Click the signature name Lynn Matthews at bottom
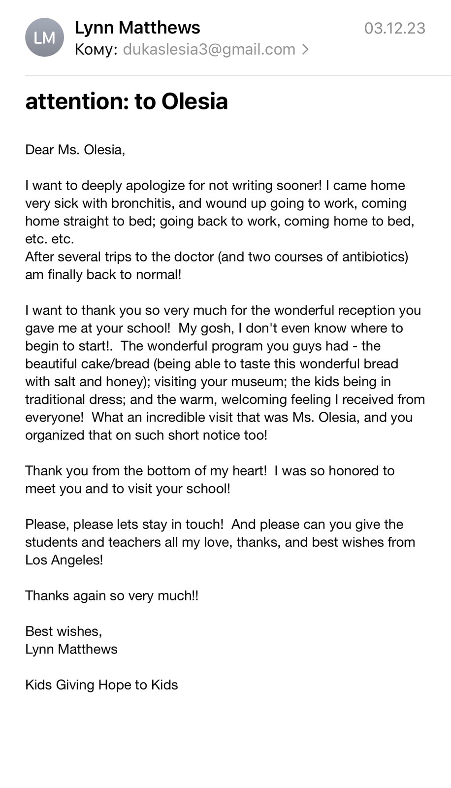Viewport: 451px width, 788px height. (71, 649)
